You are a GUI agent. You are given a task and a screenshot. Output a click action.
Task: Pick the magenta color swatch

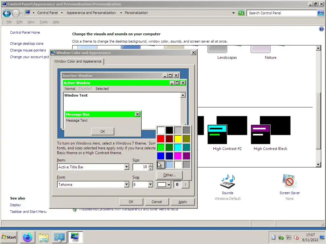pyautogui.click(x=178, y=156)
